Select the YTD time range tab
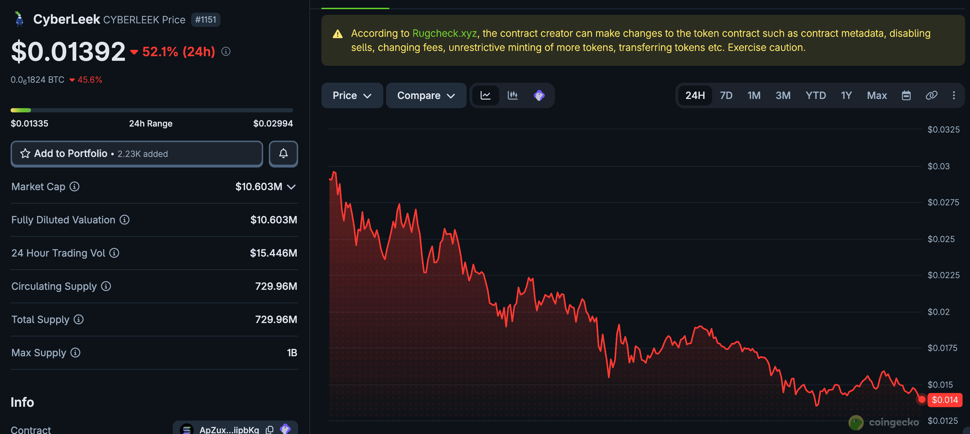This screenshot has height=434, width=970. point(816,95)
